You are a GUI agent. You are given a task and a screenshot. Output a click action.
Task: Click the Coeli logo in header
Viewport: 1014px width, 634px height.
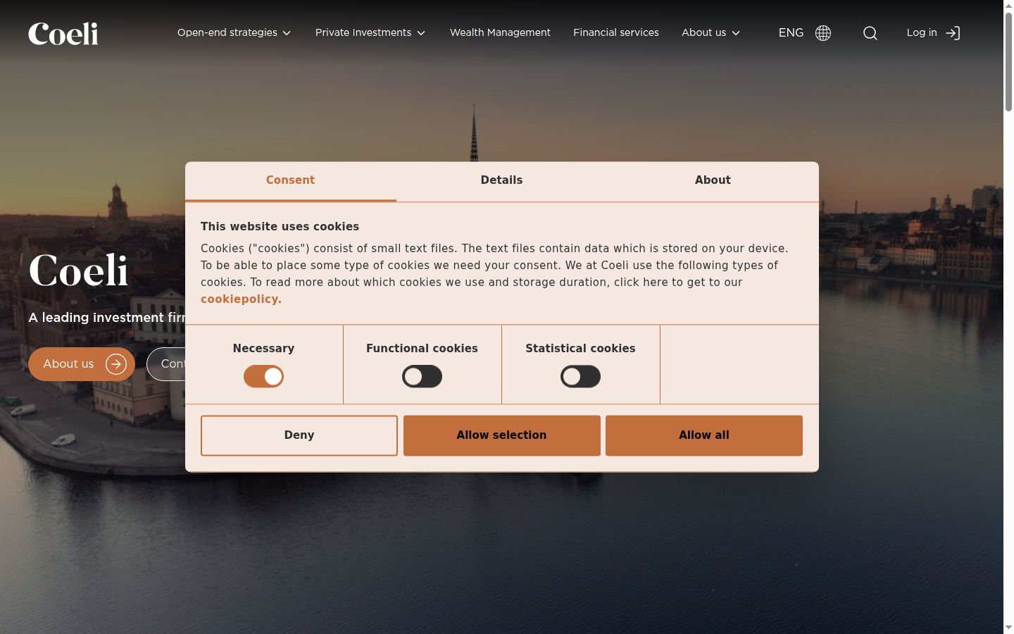tap(63, 34)
